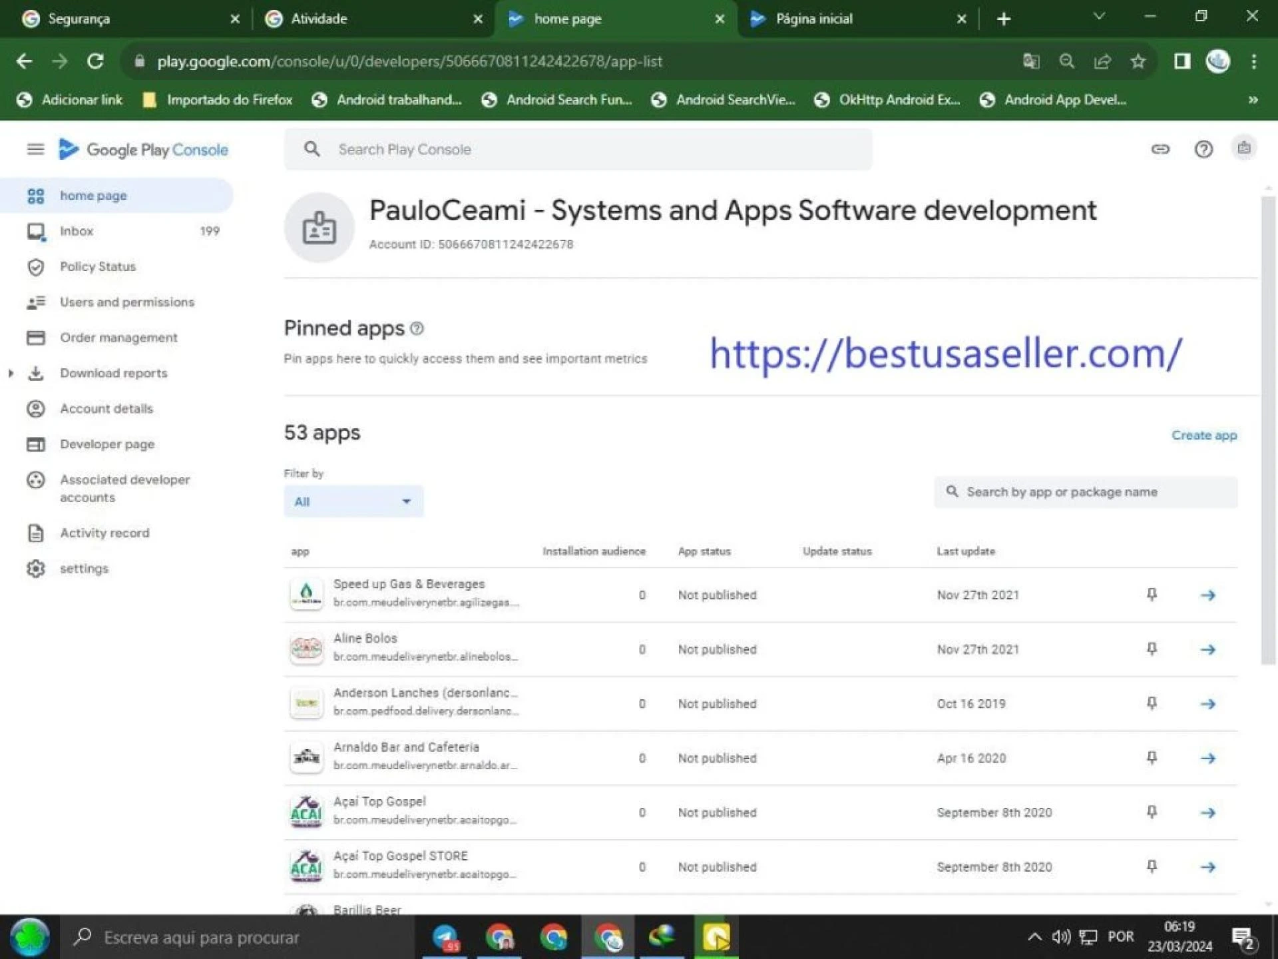Expand hidden icons in the system tray
The height and width of the screenshot is (959, 1278).
tap(1034, 936)
